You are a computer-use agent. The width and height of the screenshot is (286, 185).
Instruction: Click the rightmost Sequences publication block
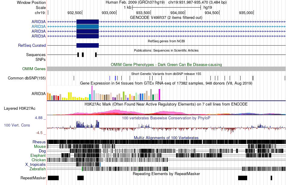[96, 55]
